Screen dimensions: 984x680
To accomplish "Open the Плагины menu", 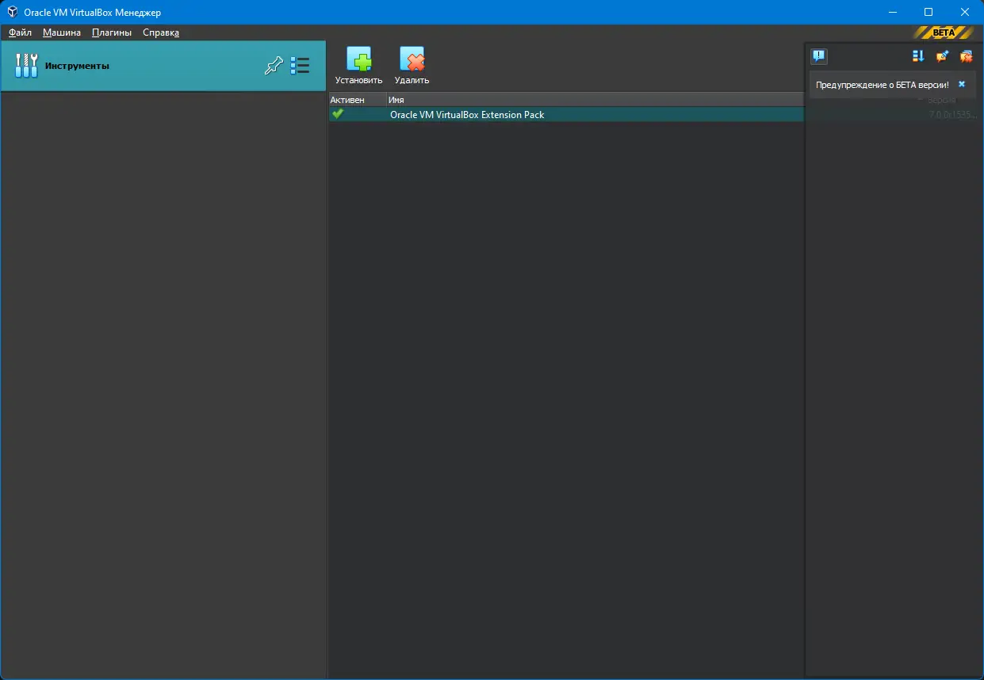I will point(112,32).
